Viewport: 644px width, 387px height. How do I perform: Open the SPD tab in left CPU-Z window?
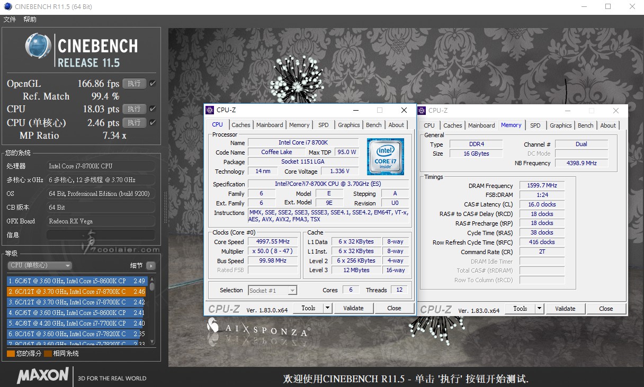[x=323, y=125]
